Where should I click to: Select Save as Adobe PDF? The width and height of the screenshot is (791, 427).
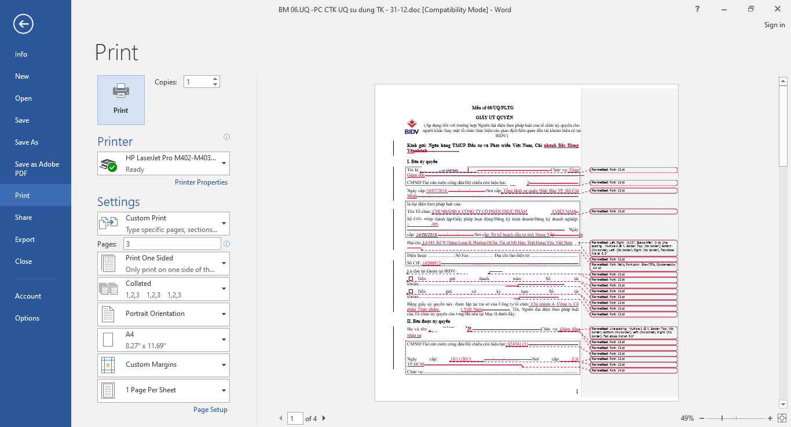coord(35,169)
